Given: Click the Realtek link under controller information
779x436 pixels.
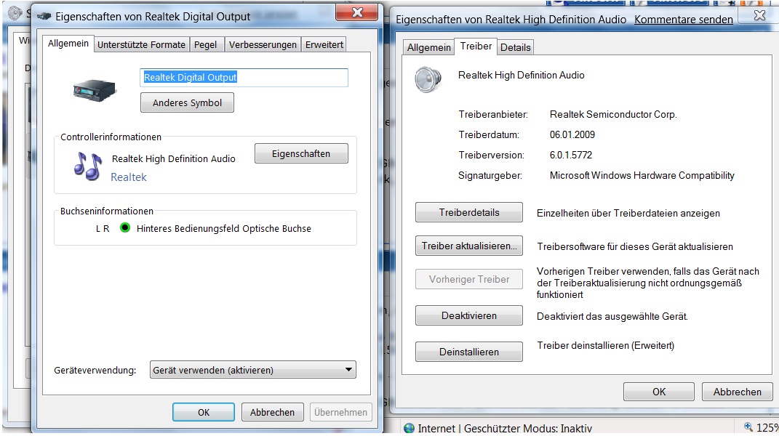Looking at the screenshot, I should click(x=129, y=177).
